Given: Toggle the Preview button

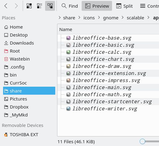Looking at the screenshot, I should click(x=97, y=6).
